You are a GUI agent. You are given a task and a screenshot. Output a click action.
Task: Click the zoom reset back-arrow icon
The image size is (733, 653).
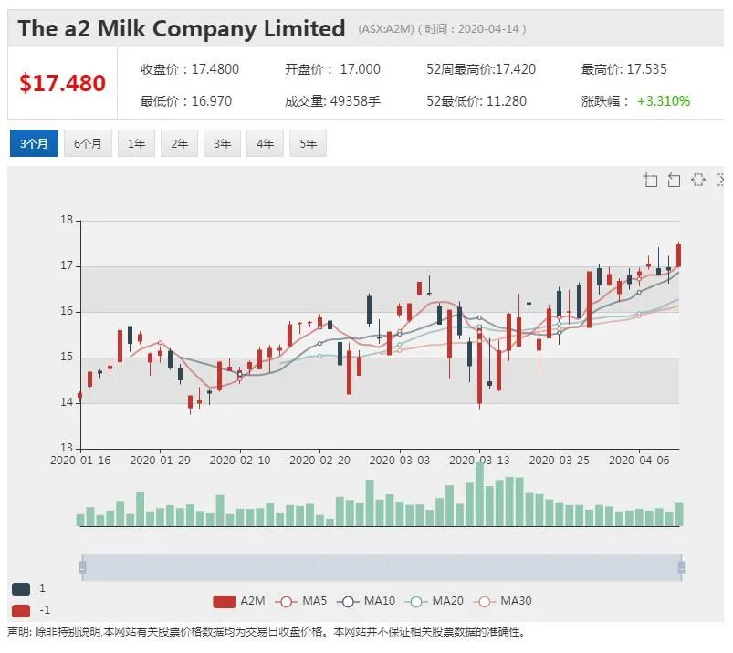(674, 180)
